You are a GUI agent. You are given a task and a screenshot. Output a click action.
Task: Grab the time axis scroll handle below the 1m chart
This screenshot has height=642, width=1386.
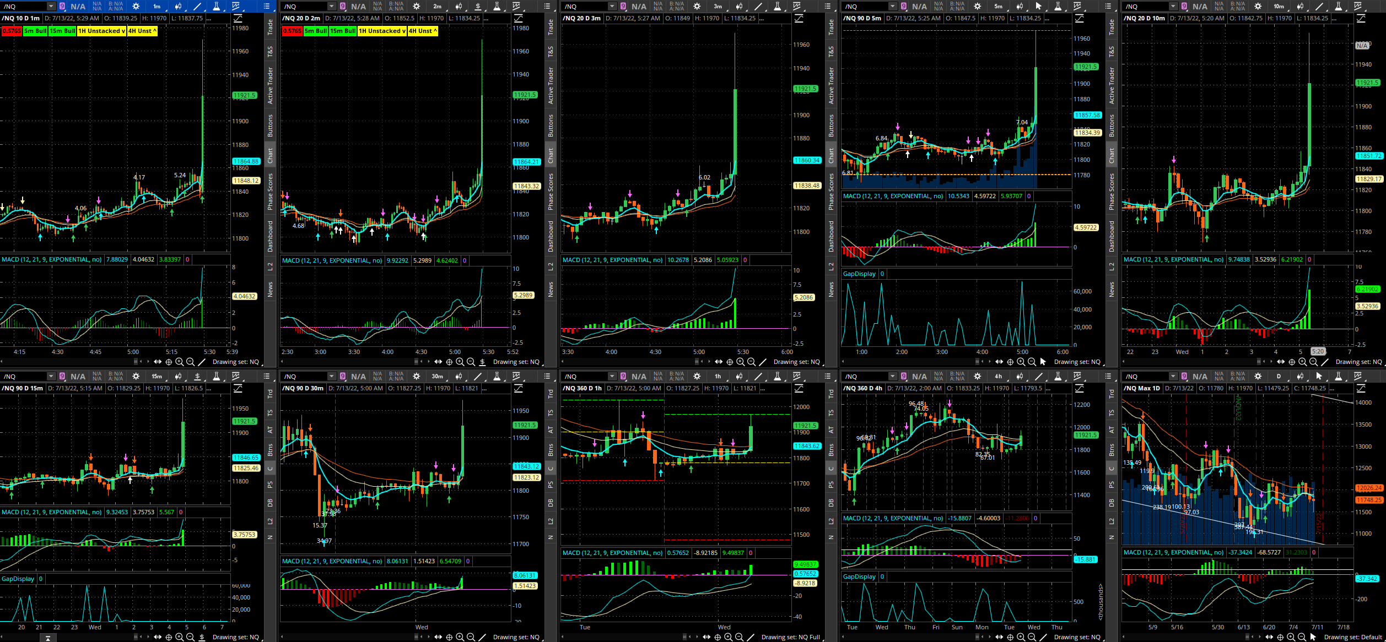coord(136,362)
